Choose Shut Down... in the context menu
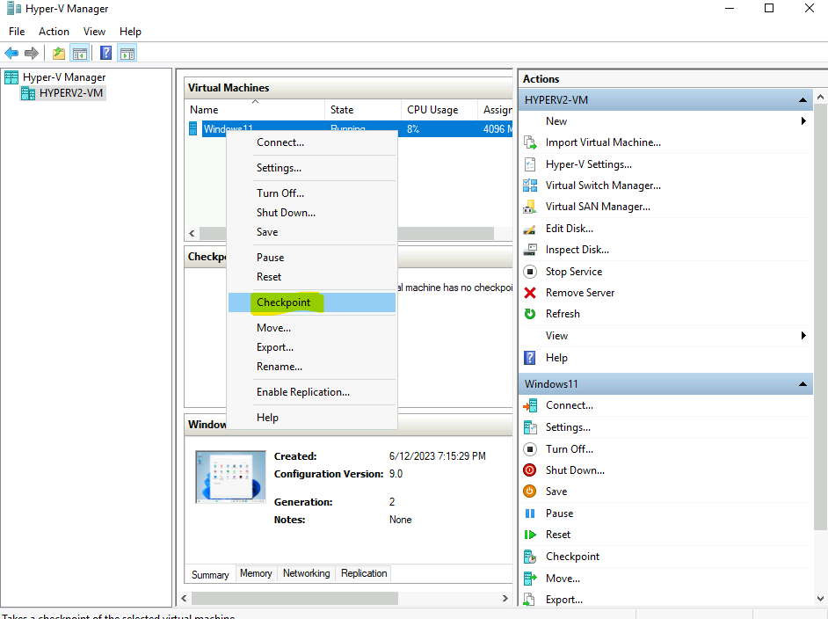This screenshot has height=619, width=828. click(x=312, y=213)
